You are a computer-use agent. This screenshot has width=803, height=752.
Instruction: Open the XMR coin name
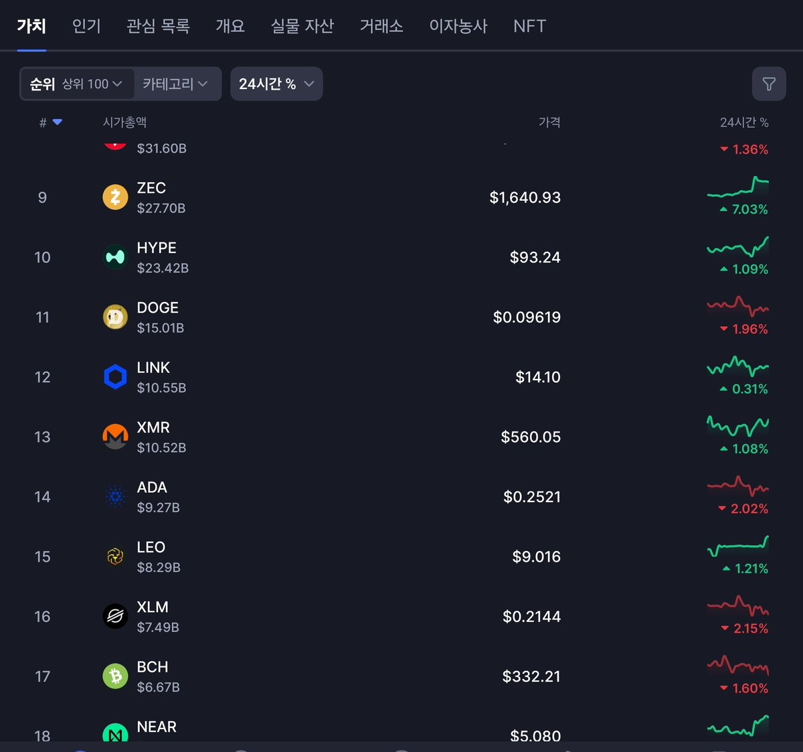(153, 427)
